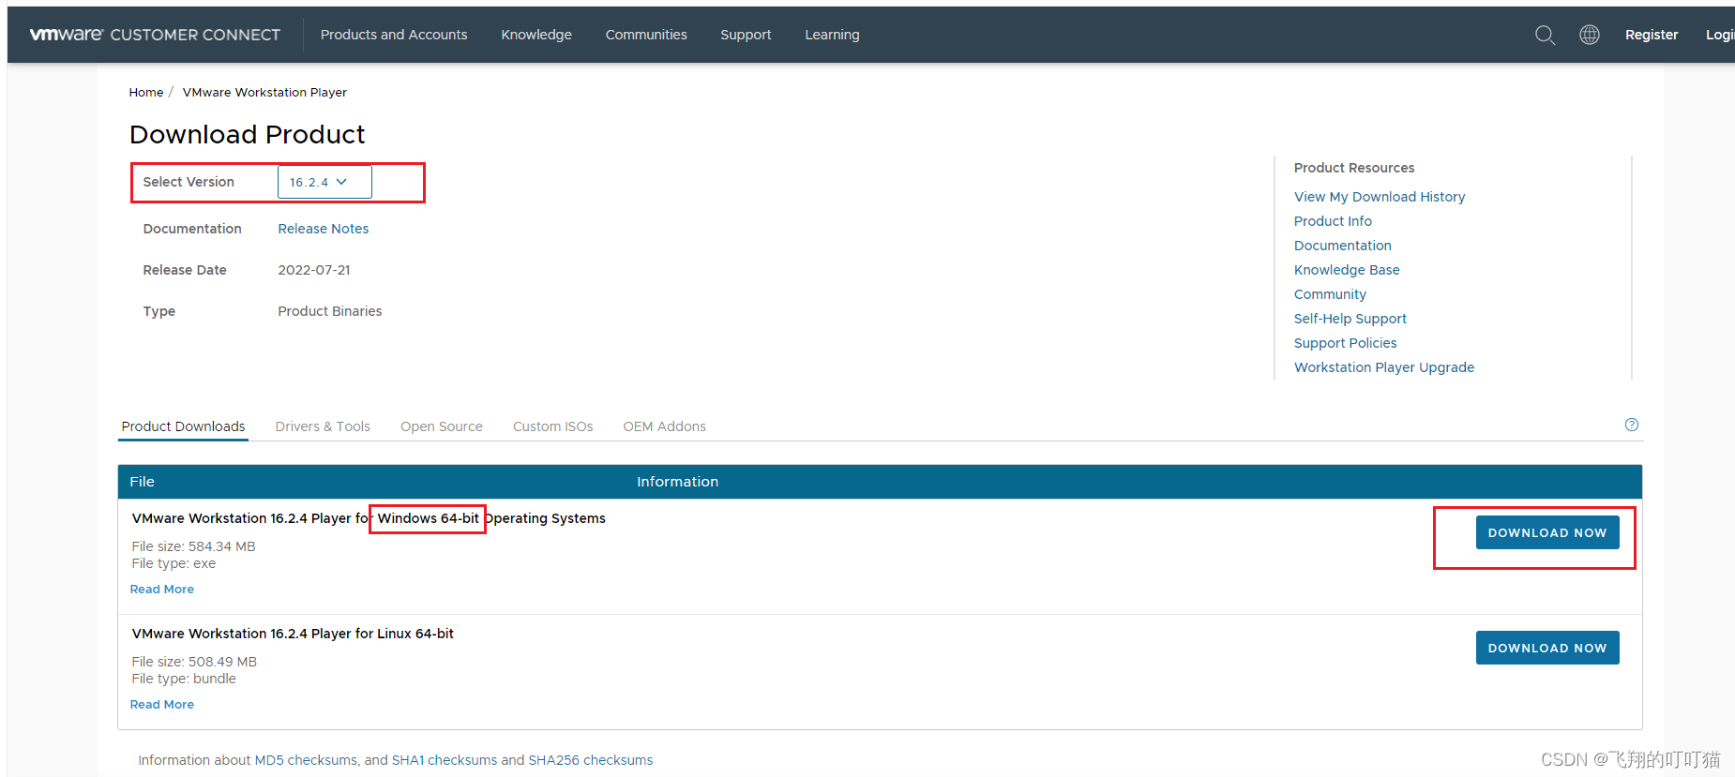The image size is (1735, 777).
Task: Click the VMware Customer Connect logo
Action: [155, 35]
